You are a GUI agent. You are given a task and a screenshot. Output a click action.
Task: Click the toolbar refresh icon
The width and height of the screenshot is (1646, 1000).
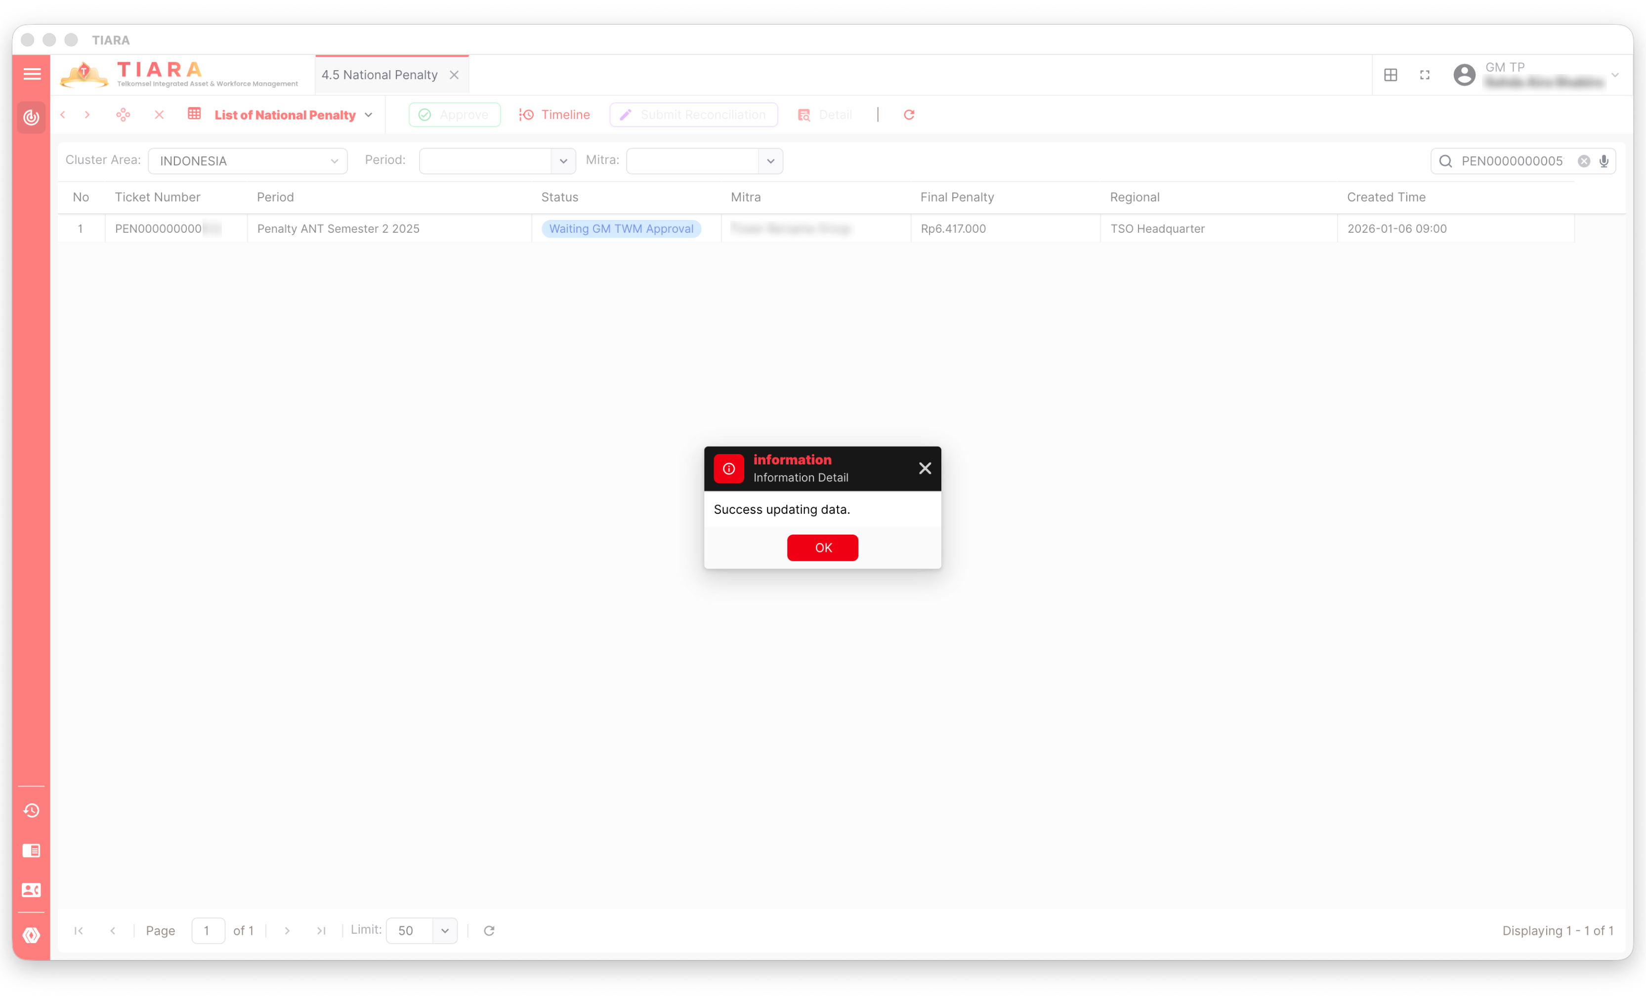909,115
